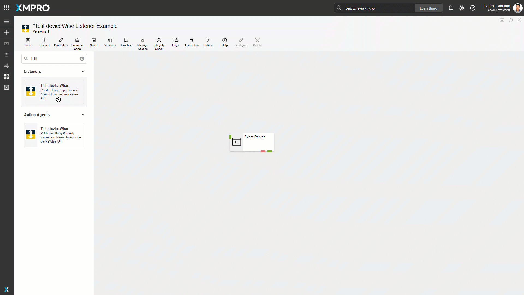Viewport: 524px width, 295px height.
Task: Open the Logs panel
Action: pos(175,42)
